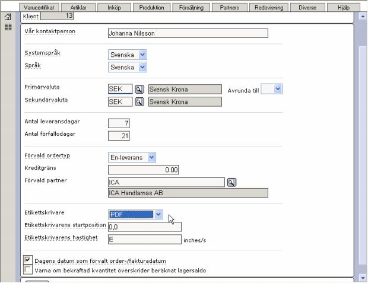Click the grid list icon below home
368x283 pixels.
tap(8, 27)
